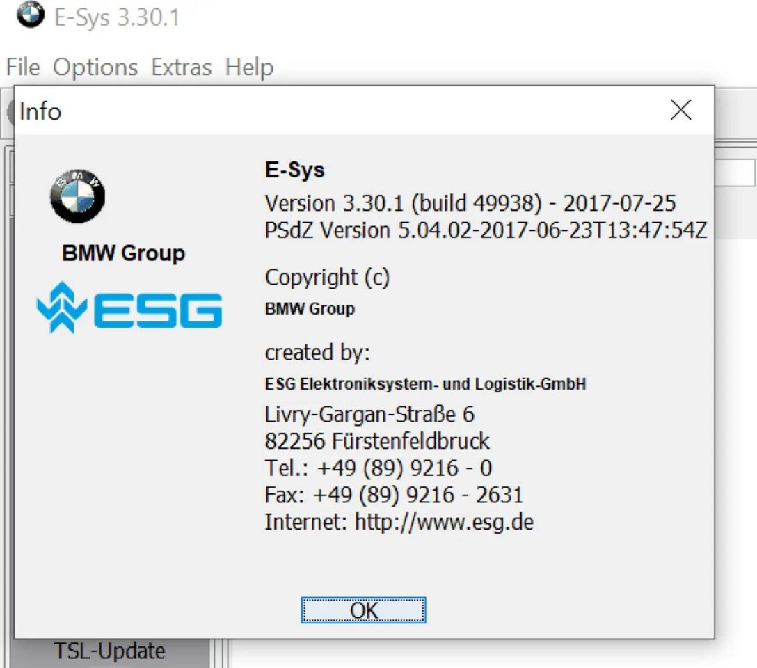Click the 82256 Fürstenfeldbruck line
This screenshot has width=757, height=668.
click(x=377, y=441)
